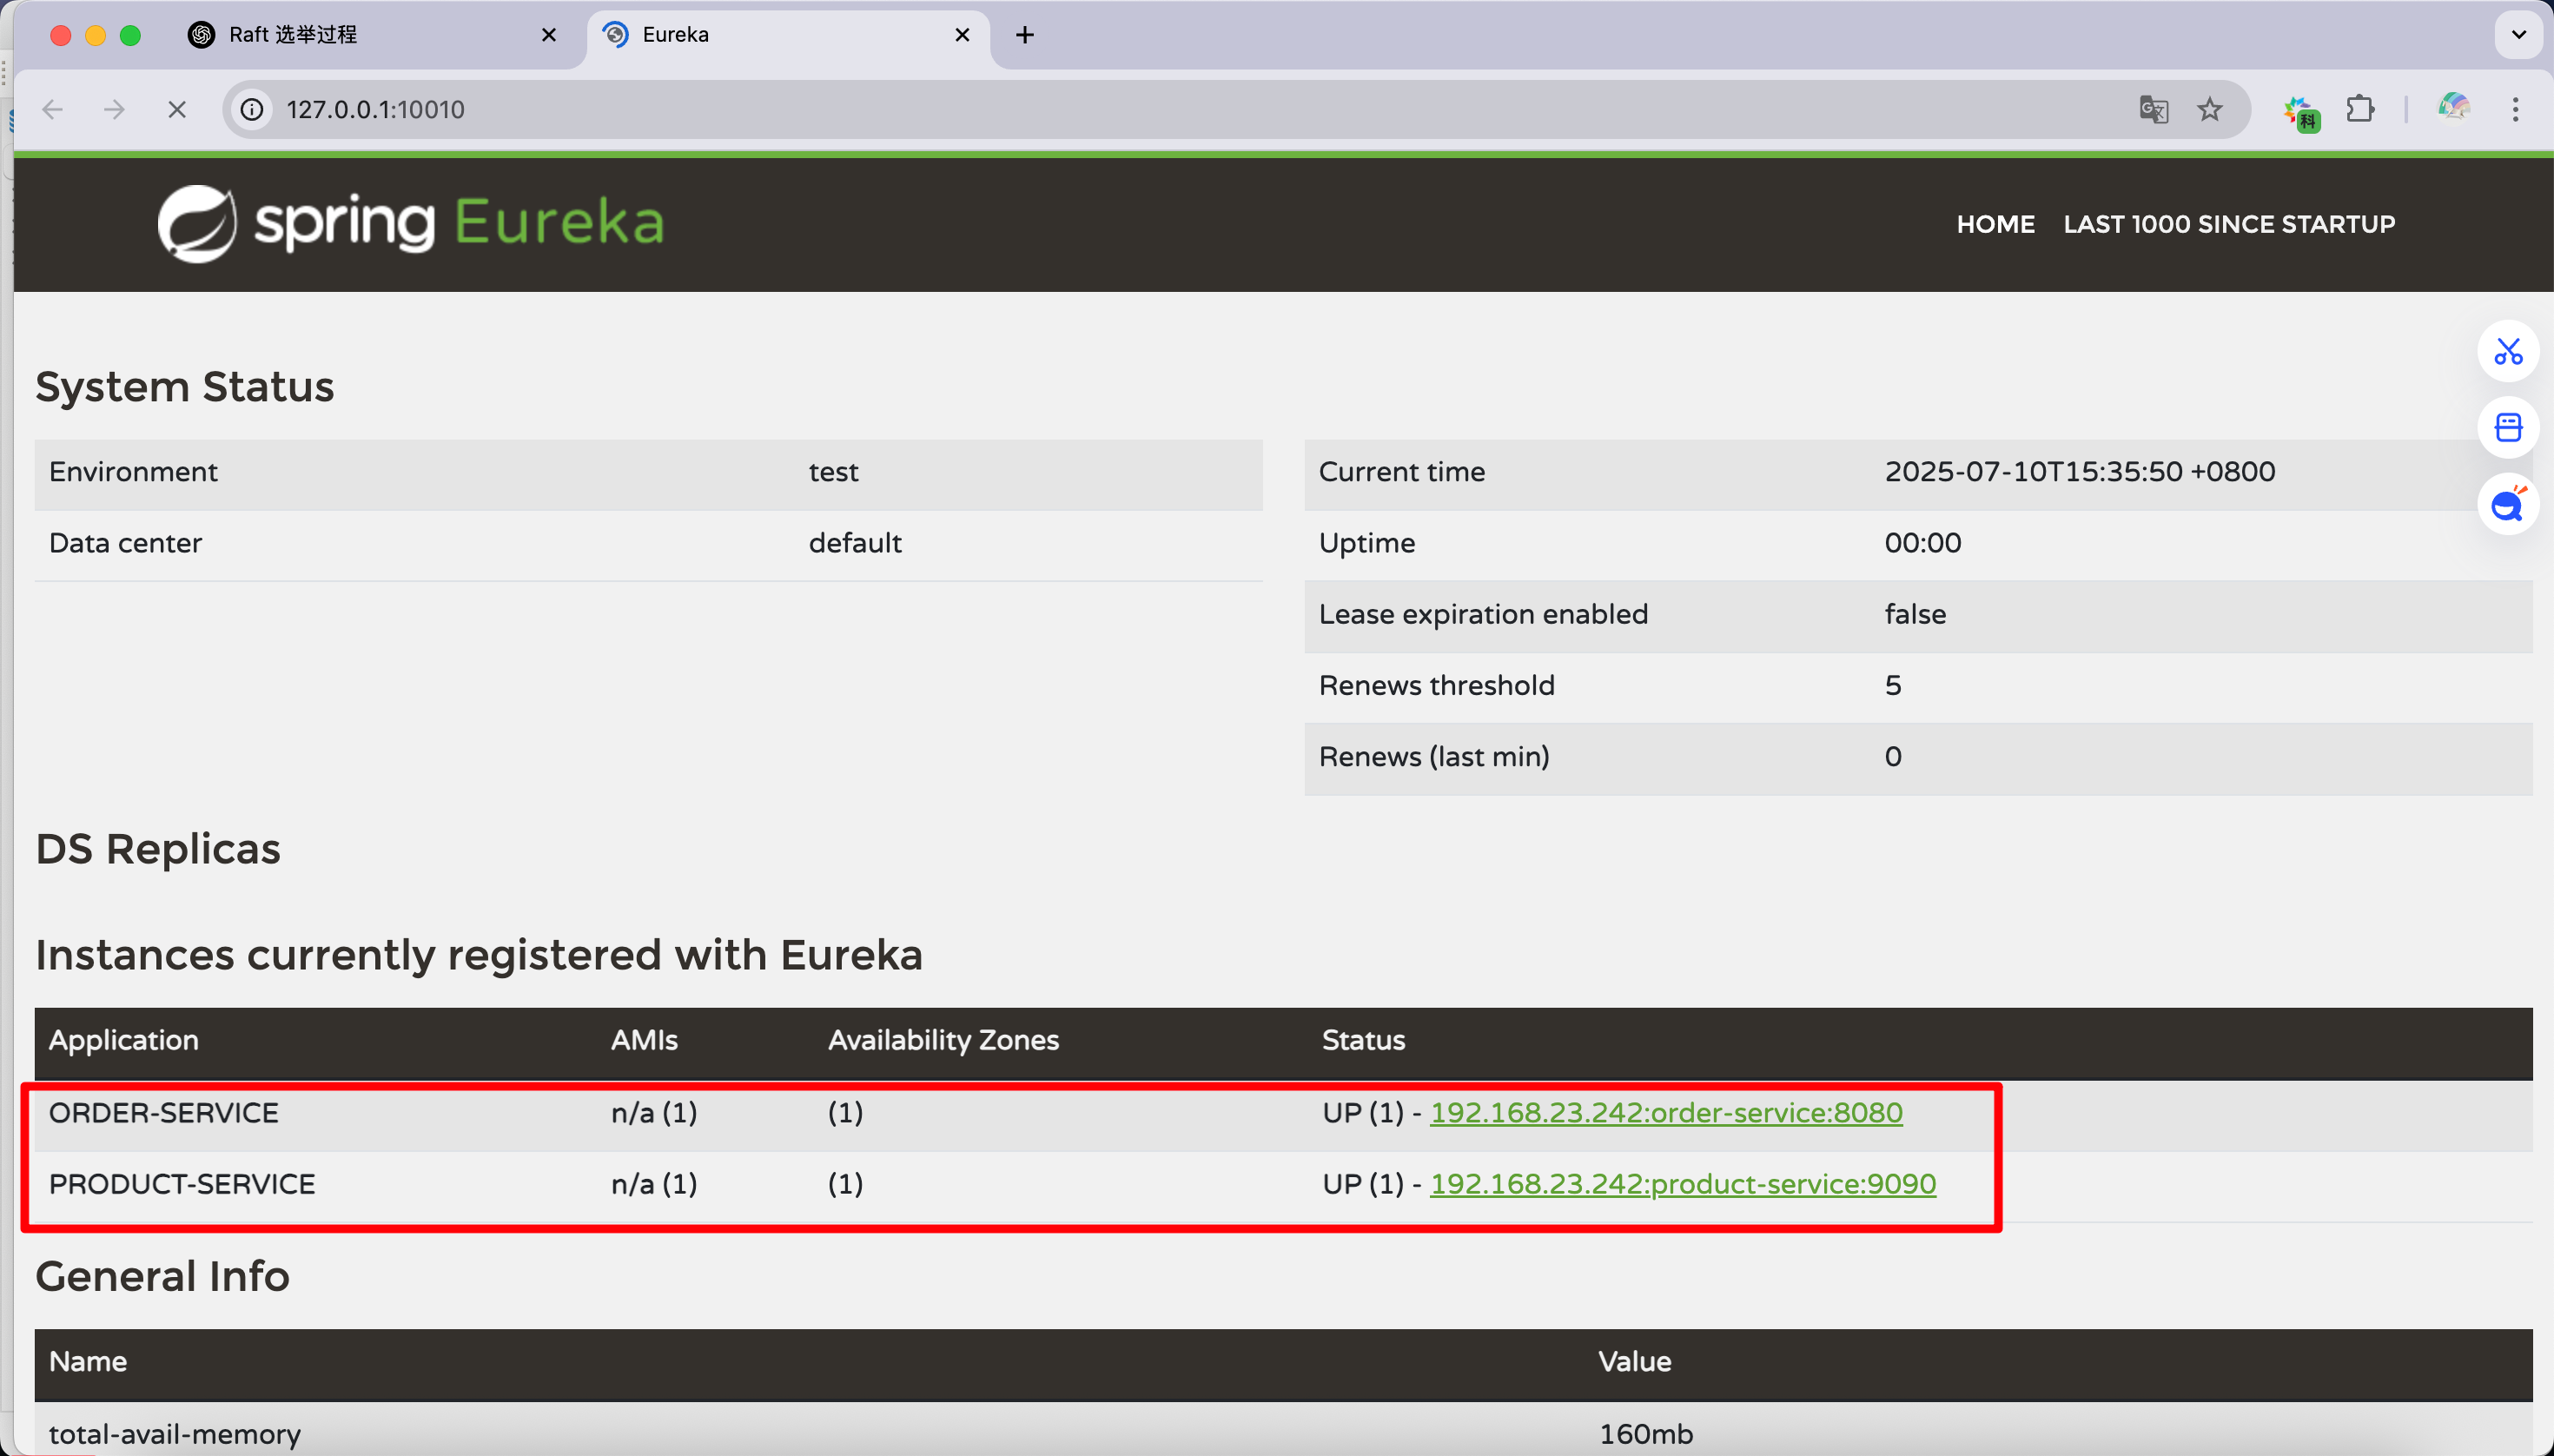Open LAST 1000 SINCE STARTUP page
Screen dimensions: 2554x1456
(x=2229, y=224)
